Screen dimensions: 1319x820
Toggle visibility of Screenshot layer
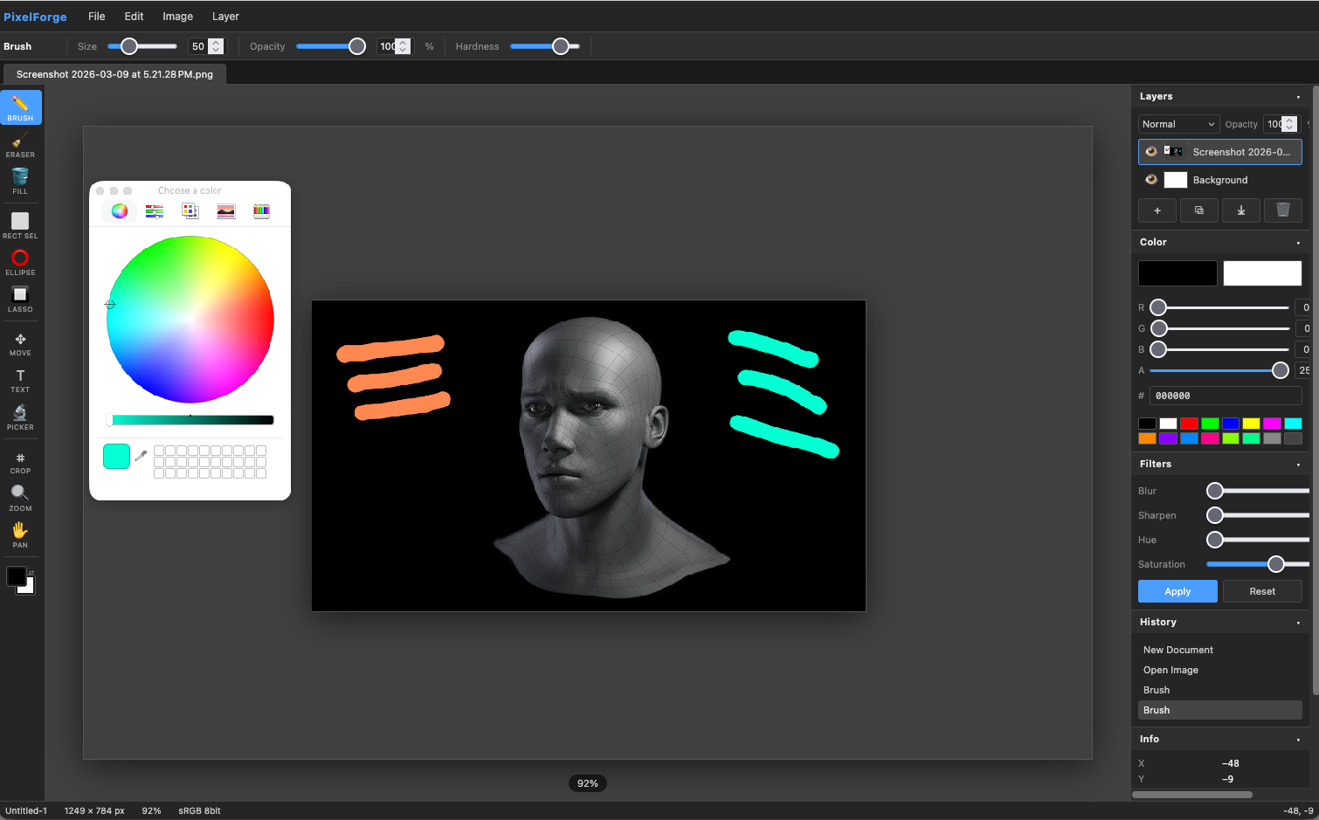coord(1151,152)
